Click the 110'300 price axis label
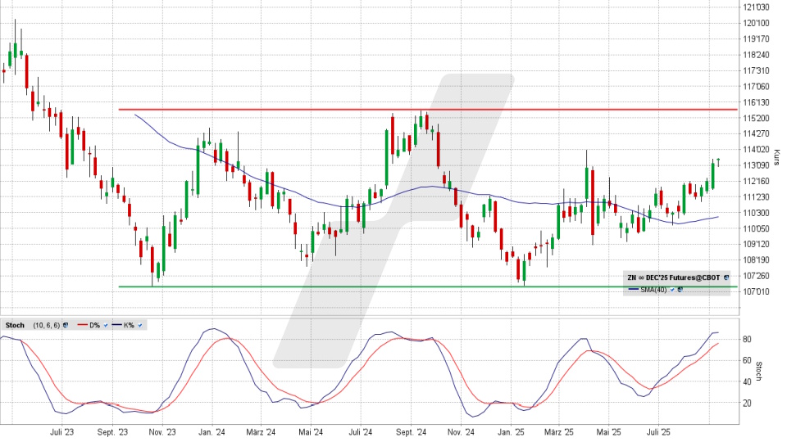This screenshot has width=787, height=442. point(756,213)
